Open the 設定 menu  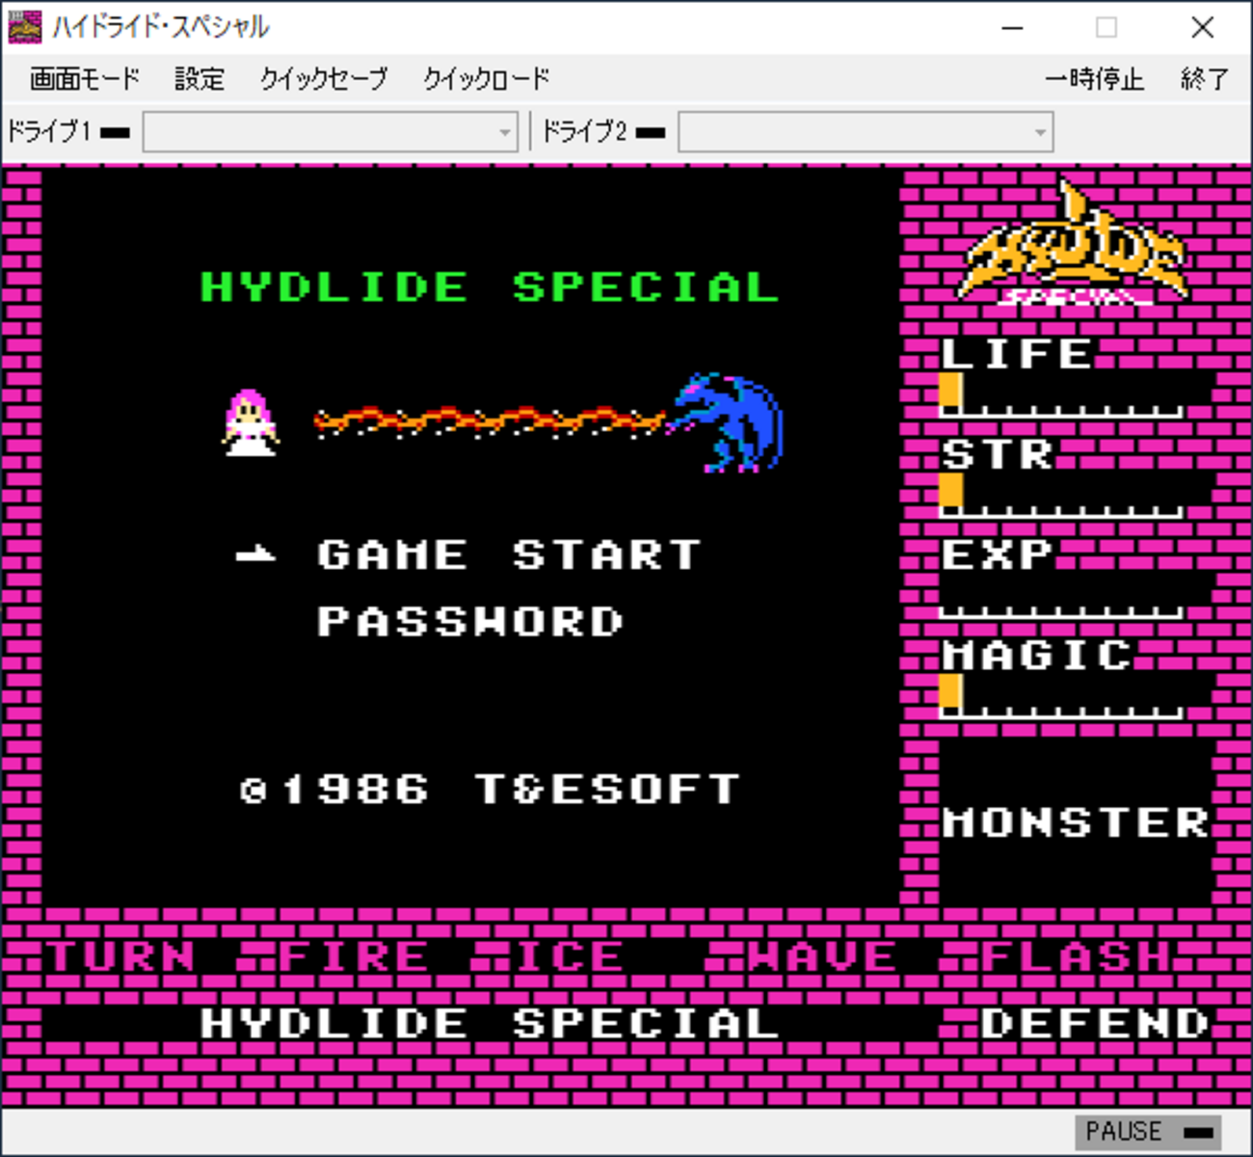(200, 78)
